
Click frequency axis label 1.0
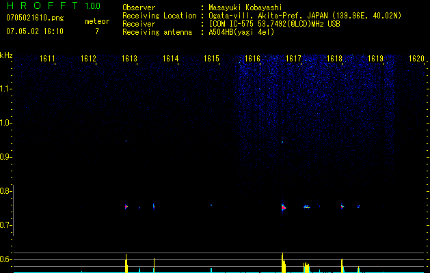click(x=5, y=123)
